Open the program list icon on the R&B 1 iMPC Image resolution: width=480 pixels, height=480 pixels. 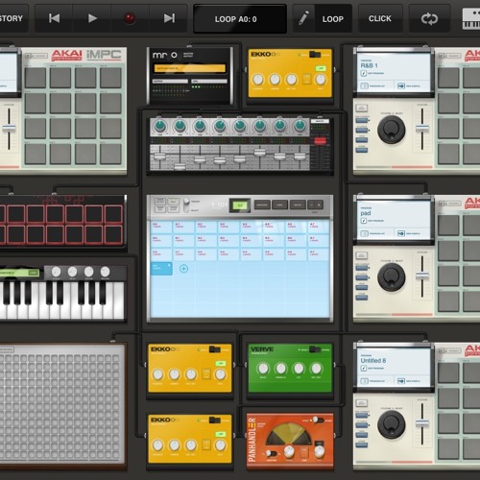(365, 85)
